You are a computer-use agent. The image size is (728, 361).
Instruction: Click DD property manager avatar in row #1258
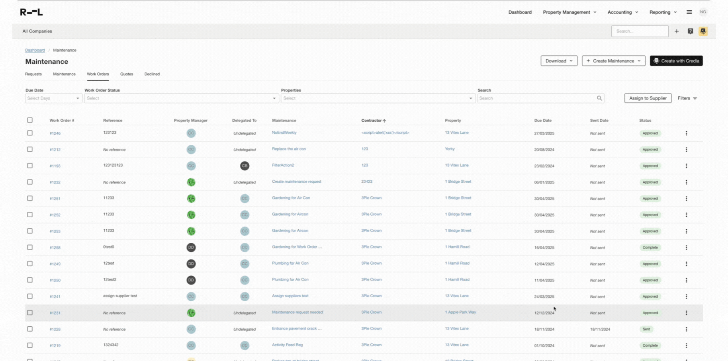coord(191,248)
